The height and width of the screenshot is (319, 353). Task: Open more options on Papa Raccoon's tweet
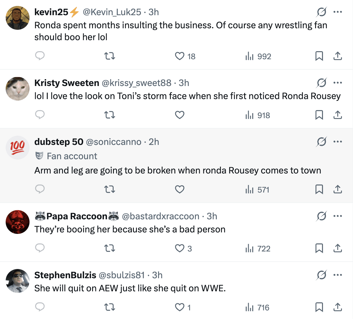point(337,216)
